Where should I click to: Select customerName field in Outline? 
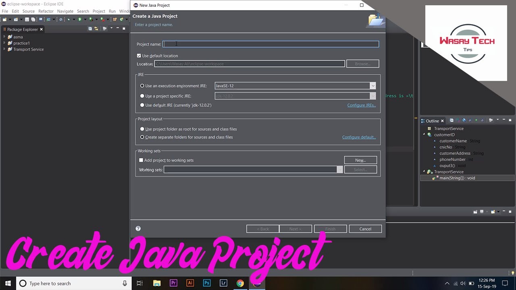(x=453, y=141)
